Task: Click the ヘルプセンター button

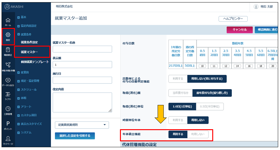Action: 233,19
